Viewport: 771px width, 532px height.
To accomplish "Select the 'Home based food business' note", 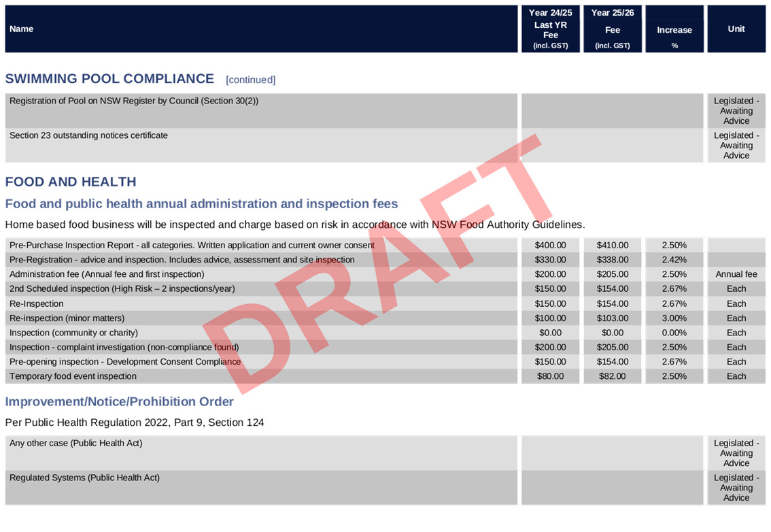I will tap(295, 225).
